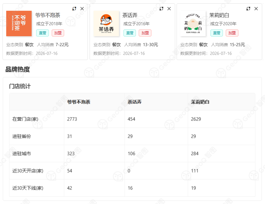Select the 近30天开店(家) row label
The height and width of the screenshot is (204, 265).
click(28, 171)
